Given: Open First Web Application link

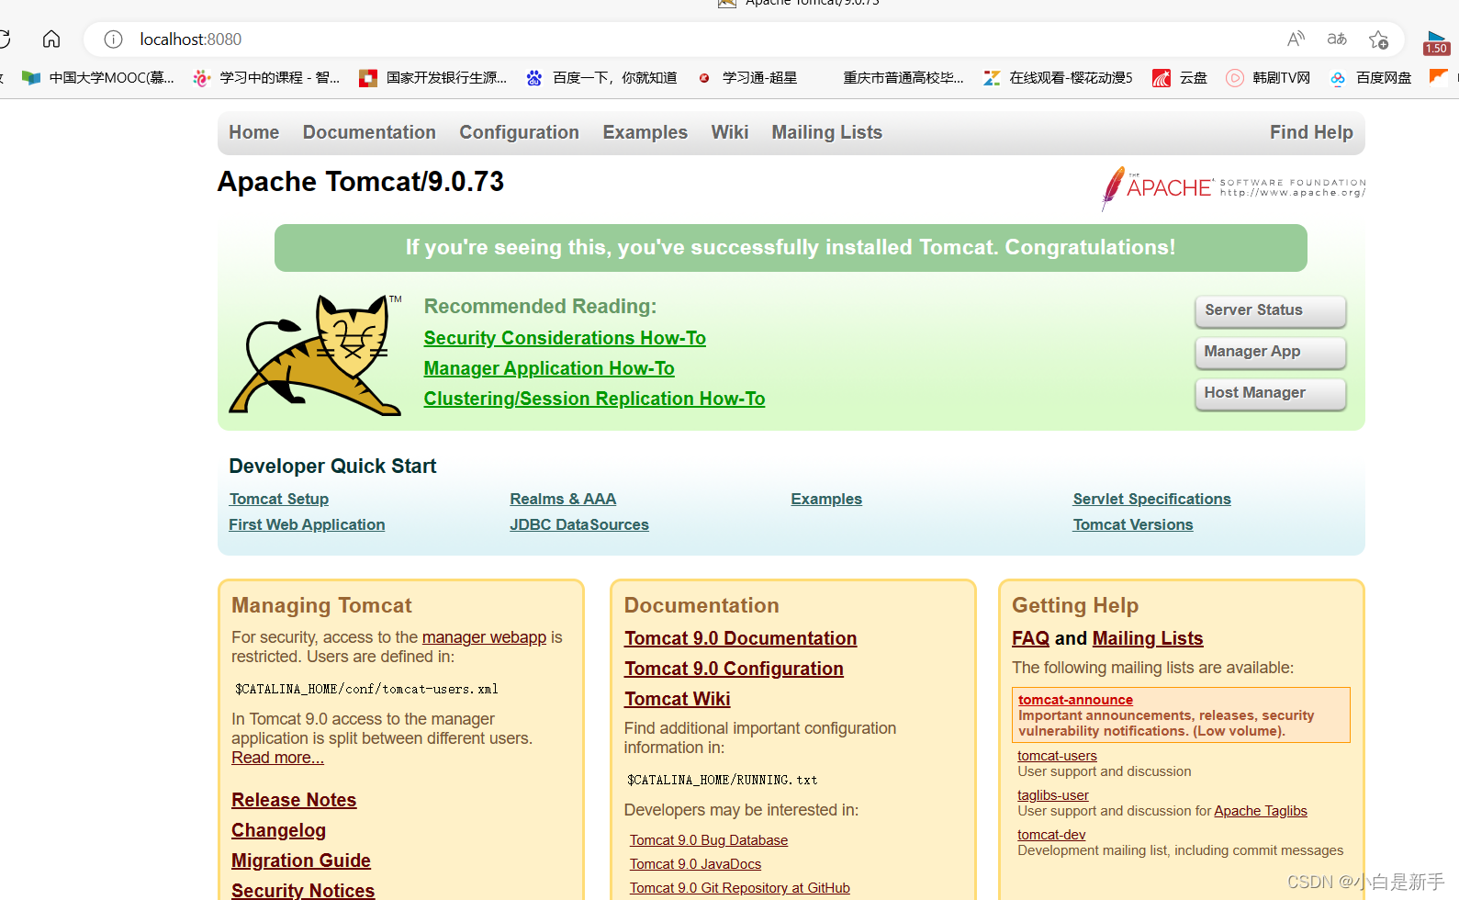Looking at the screenshot, I should pos(307,524).
